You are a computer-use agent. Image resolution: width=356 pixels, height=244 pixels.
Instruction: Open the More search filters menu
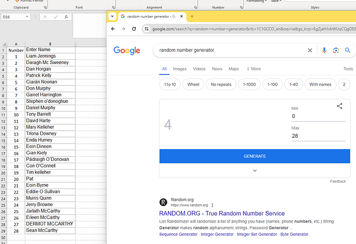tap(253, 69)
